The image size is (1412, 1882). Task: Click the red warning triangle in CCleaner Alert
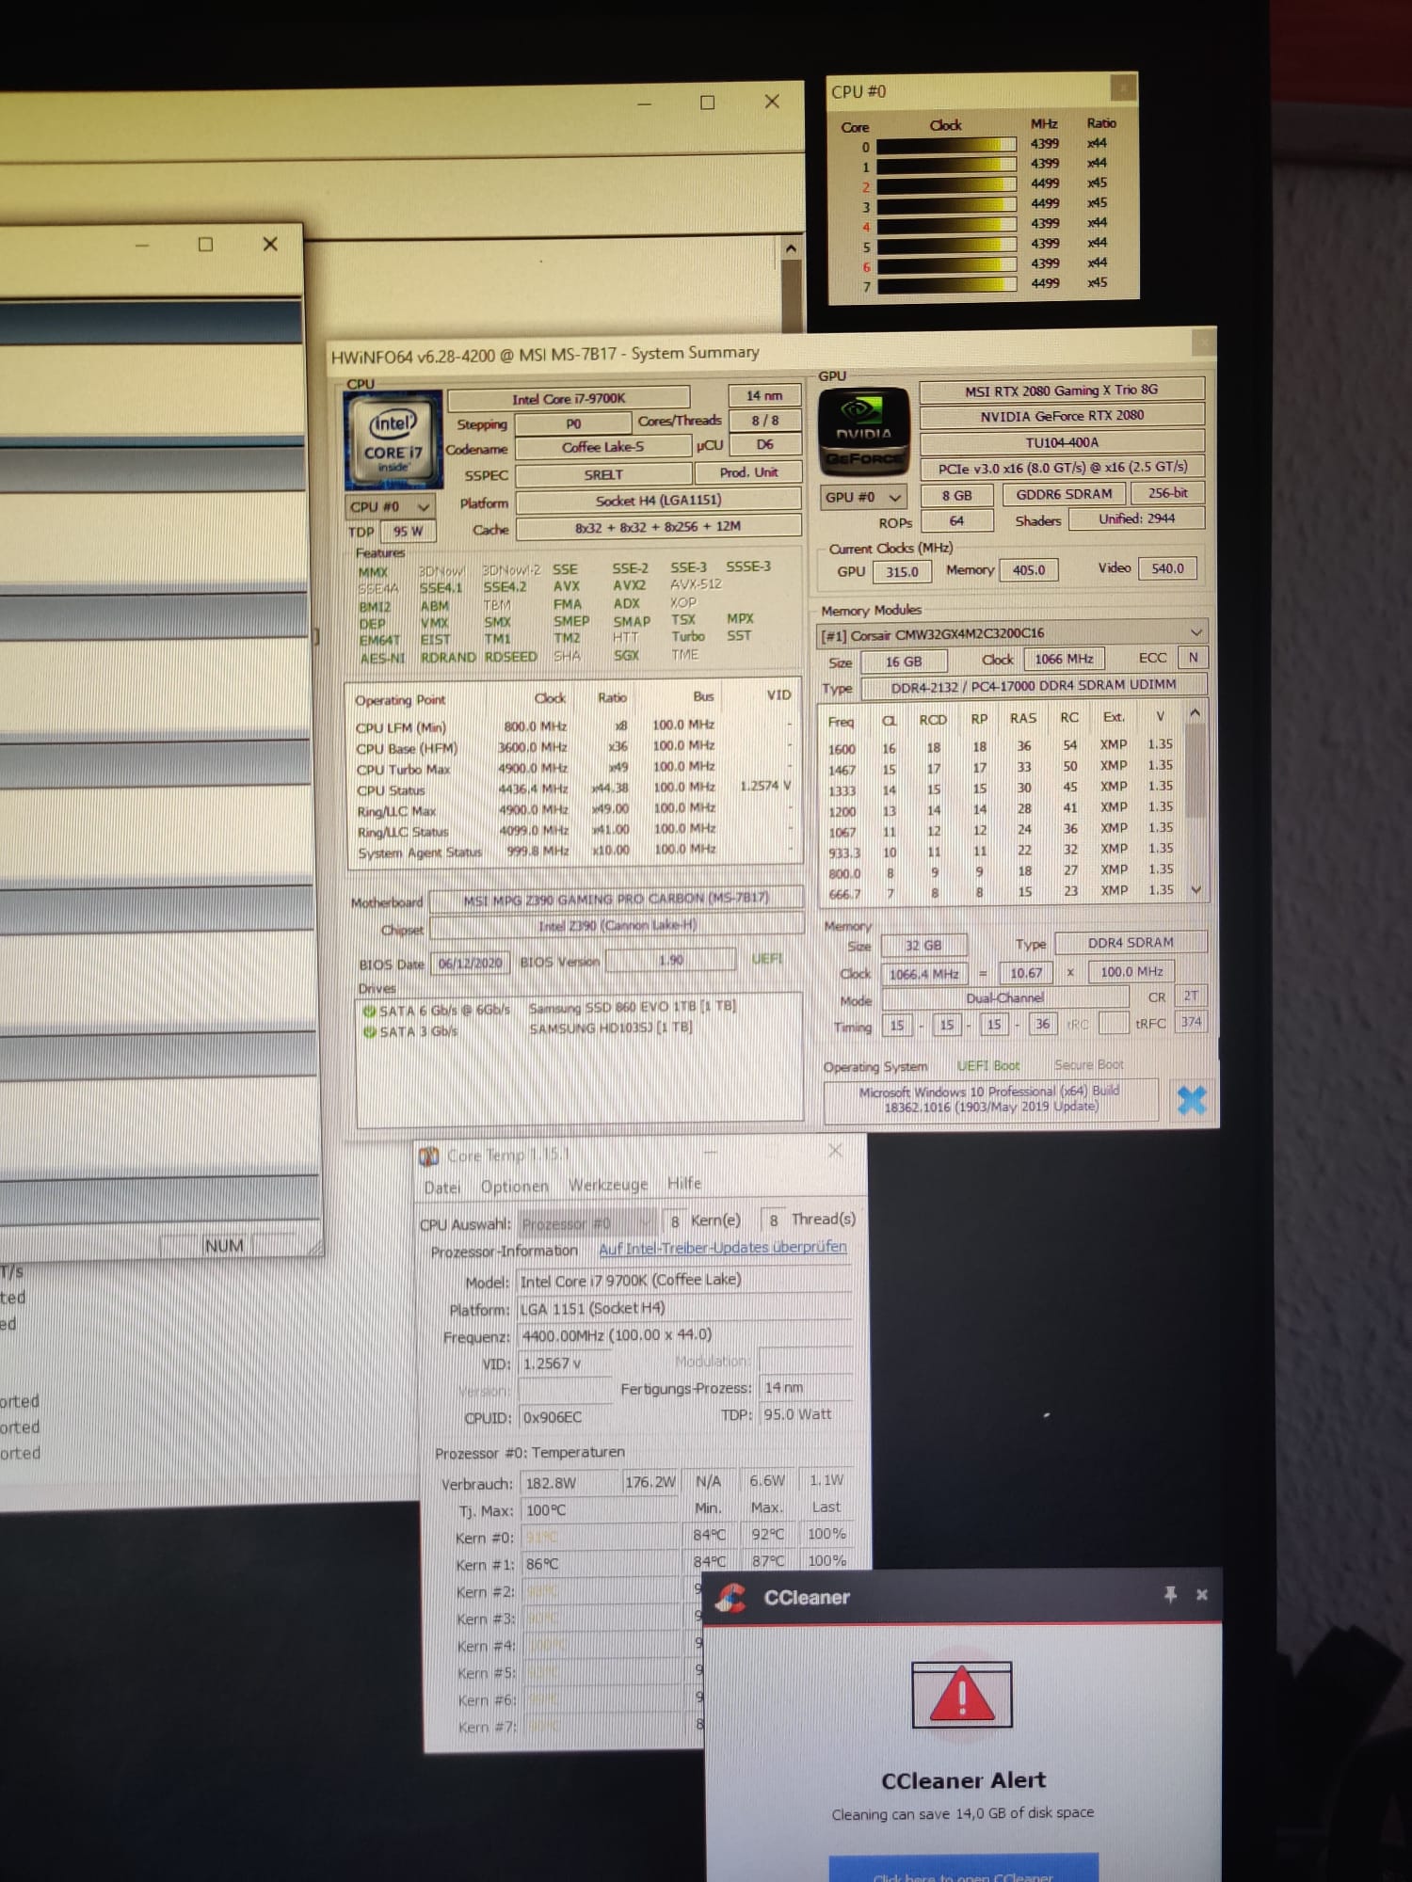pos(961,1695)
